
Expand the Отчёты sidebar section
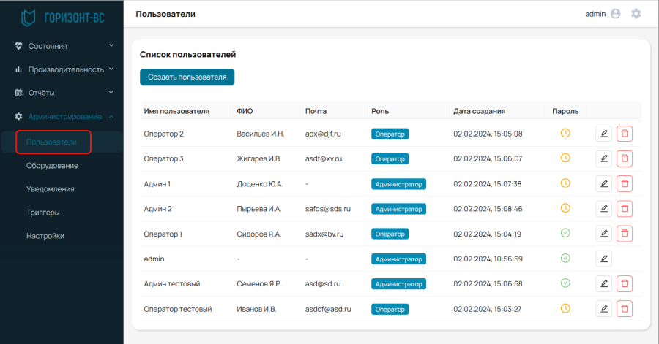(64, 93)
